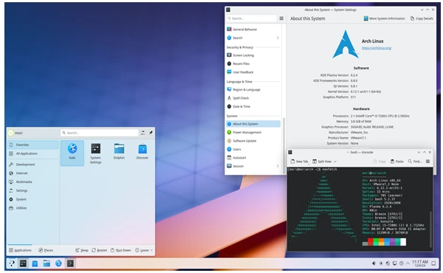Open Recent Files settings
This screenshot has height=273, width=443.
pyautogui.click(x=253, y=63)
